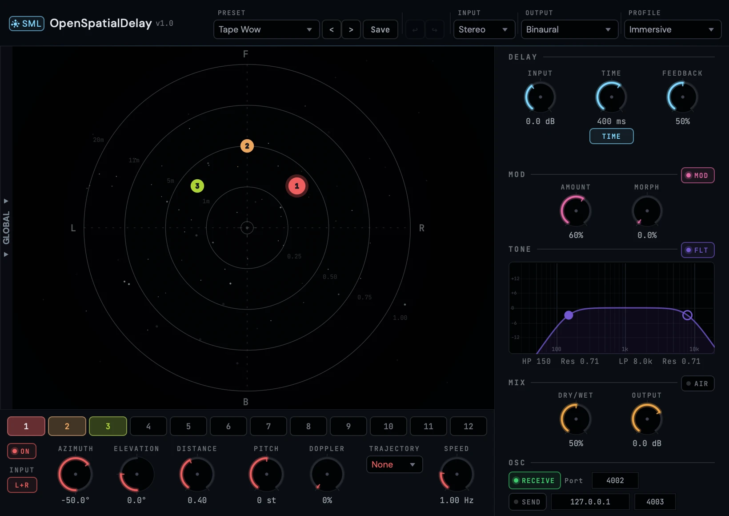Click the radar center listener marker
This screenshot has height=516, width=729.
point(247,228)
